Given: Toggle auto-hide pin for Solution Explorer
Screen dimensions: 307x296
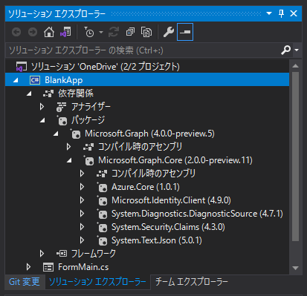Looking at the screenshot, I should [x=281, y=13].
